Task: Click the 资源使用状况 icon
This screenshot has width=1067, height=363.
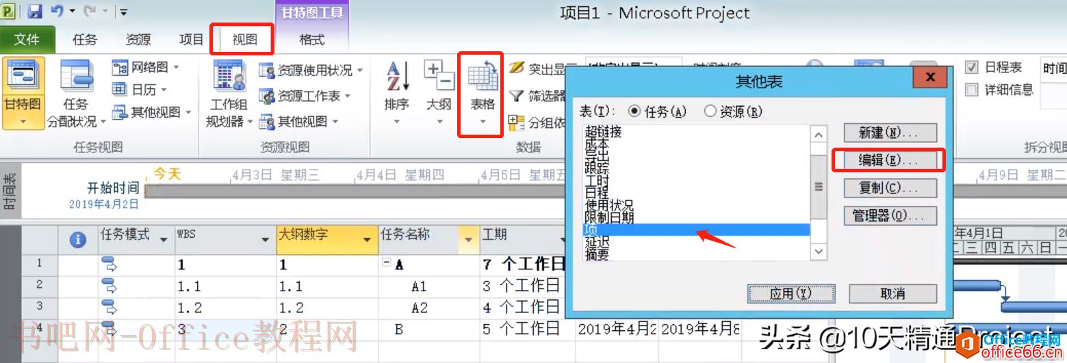Action: pyautogui.click(x=266, y=70)
